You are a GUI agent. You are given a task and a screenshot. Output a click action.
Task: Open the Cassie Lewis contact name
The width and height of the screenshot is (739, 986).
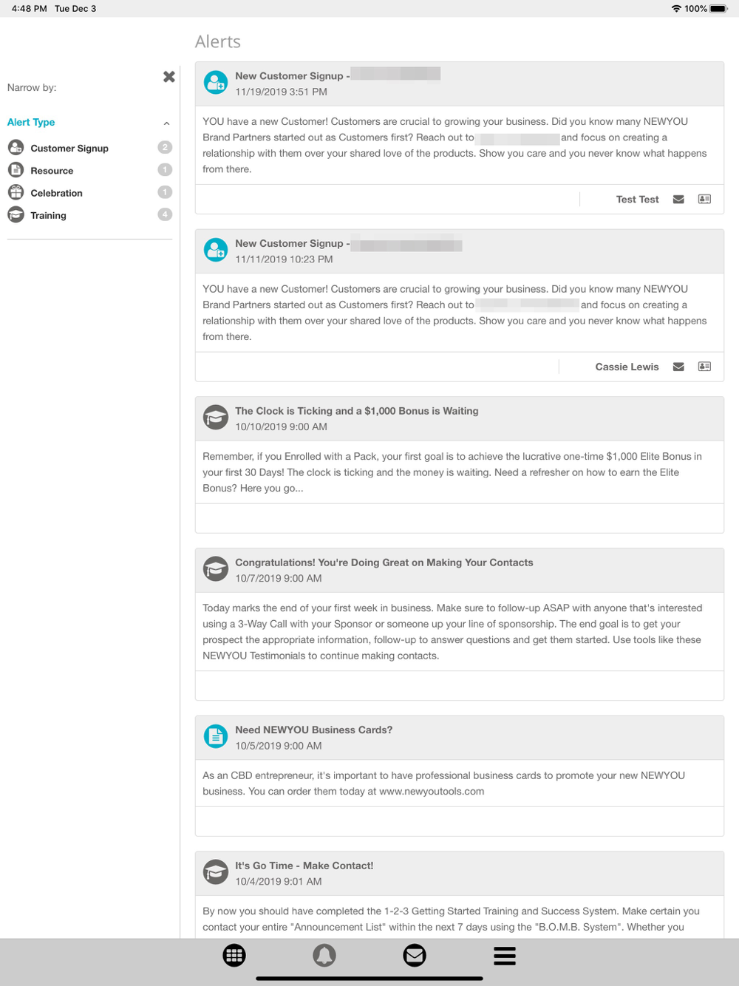tap(627, 367)
